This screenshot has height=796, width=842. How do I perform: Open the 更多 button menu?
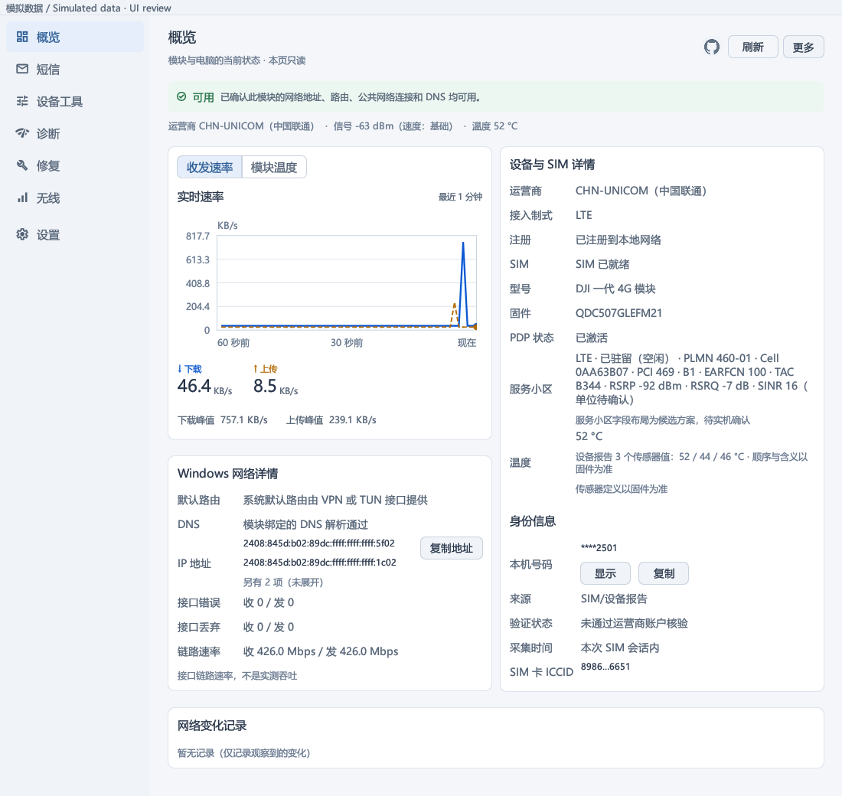(x=803, y=47)
